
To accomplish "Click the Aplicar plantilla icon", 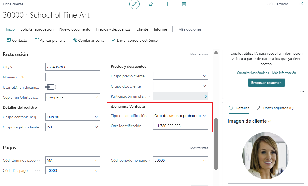I will 37,40.
